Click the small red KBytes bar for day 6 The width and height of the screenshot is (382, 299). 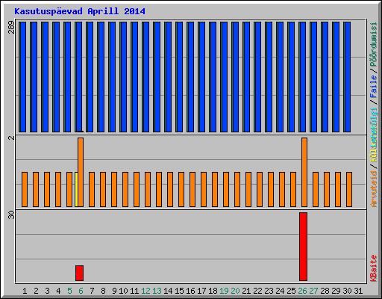click(x=79, y=273)
